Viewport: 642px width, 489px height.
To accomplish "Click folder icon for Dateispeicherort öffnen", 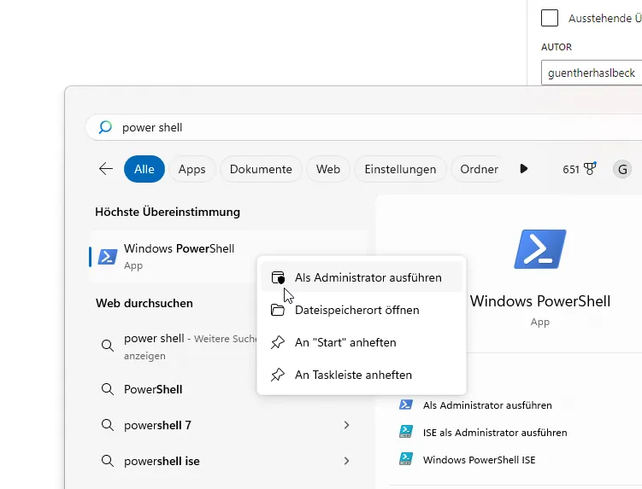I will (278, 310).
